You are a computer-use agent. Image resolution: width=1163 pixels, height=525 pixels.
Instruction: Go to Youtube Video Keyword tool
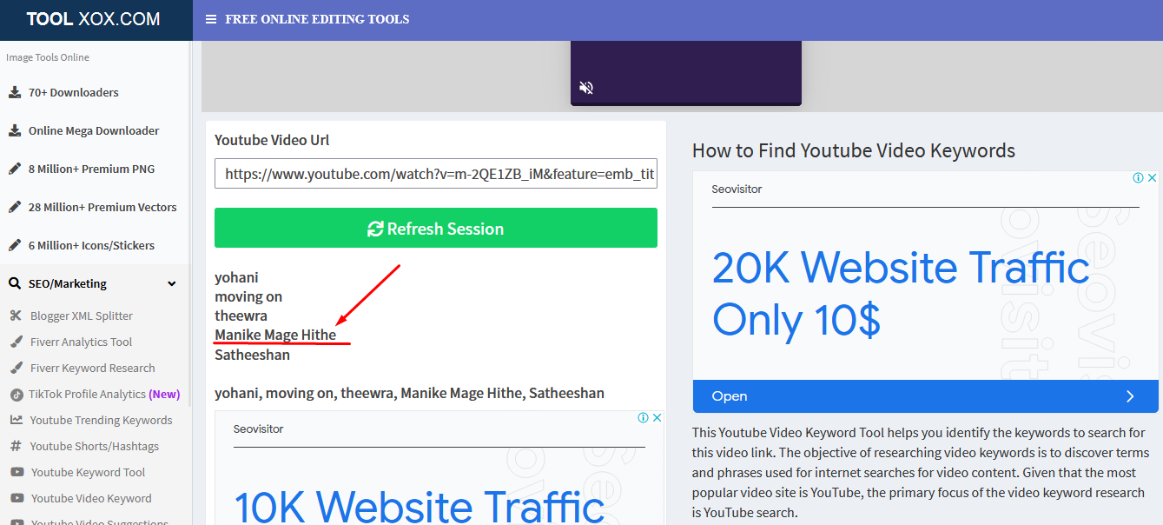91,498
